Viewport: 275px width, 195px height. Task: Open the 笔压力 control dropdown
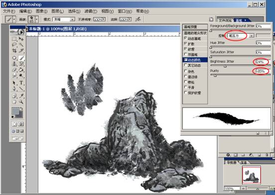[252, 36]
